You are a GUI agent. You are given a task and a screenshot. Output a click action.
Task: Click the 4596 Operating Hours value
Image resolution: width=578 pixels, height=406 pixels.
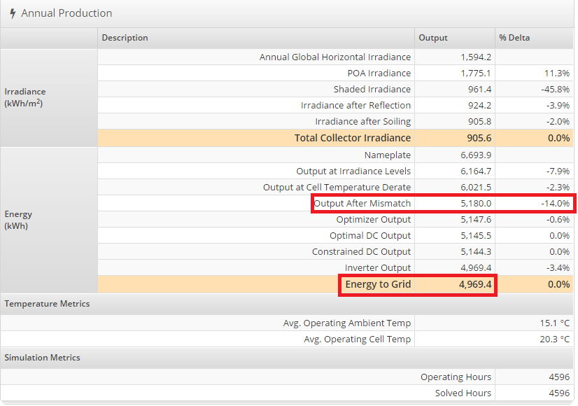[559, 377]
